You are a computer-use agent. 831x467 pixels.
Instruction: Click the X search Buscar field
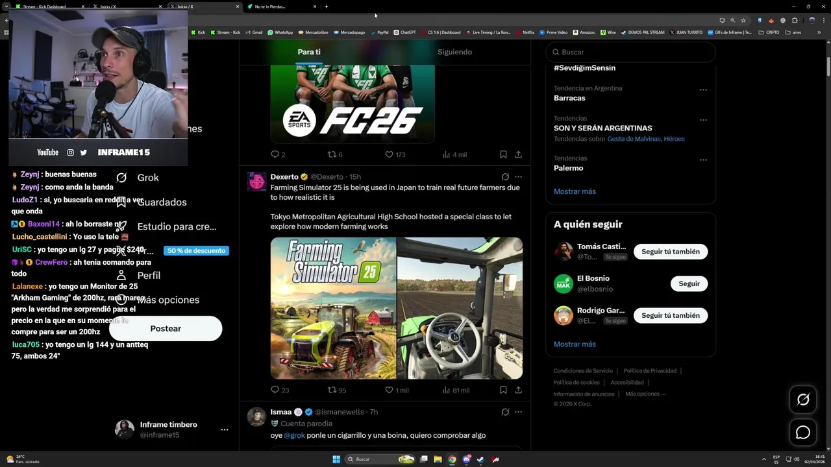630,52
